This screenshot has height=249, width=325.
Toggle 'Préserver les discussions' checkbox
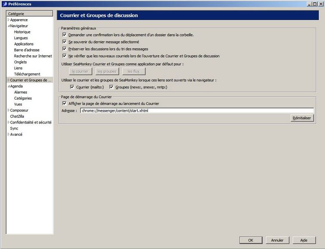(64, 49)
